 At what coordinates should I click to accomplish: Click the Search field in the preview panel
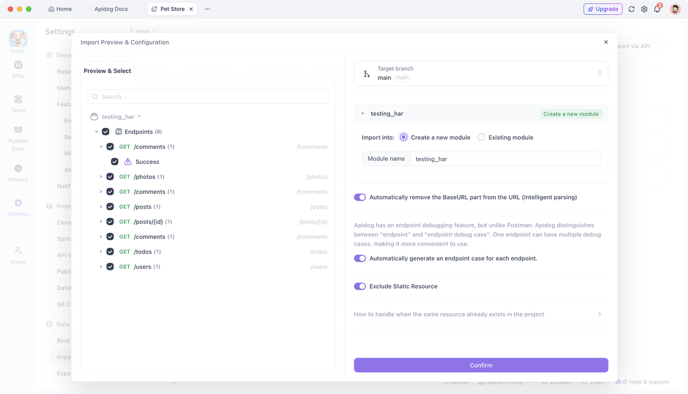(x=208, y=96)
